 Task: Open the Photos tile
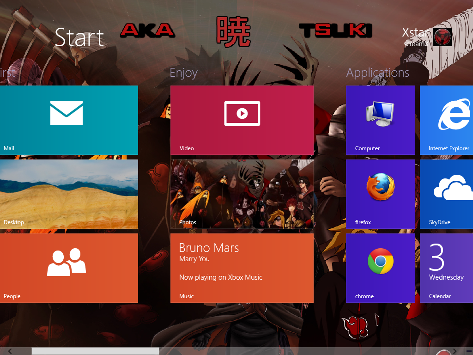[x=242, y=194]
